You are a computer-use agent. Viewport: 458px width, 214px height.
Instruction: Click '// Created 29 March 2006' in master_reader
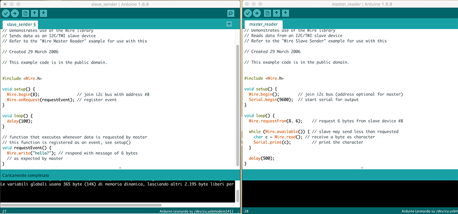pos(272,52)
